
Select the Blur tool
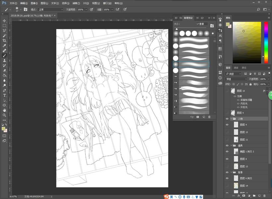click(x=4, y=80)
